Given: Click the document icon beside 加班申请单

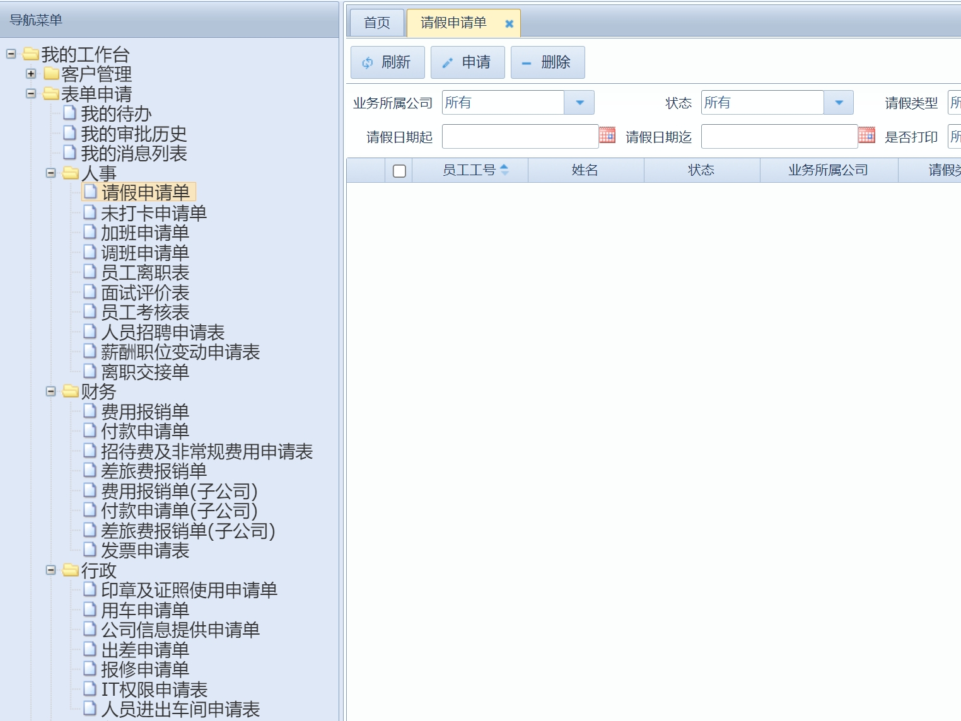Looking at the screenshot, I should click(x=90, y=232).
